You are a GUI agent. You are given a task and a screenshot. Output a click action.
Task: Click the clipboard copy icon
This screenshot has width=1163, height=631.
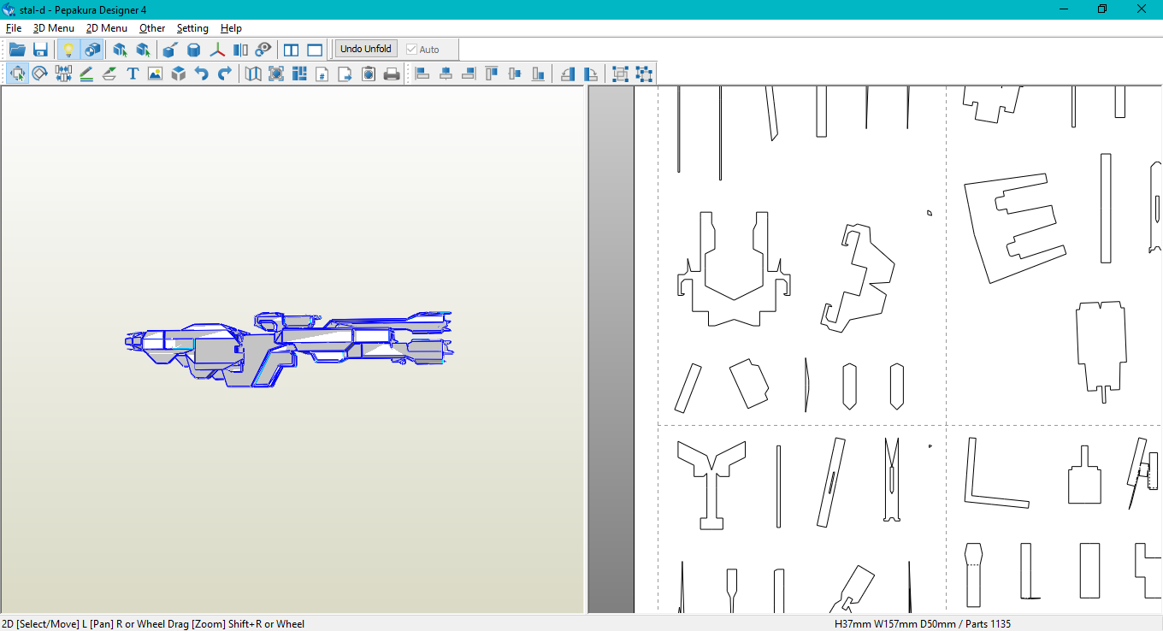click(x=369, y=74)
